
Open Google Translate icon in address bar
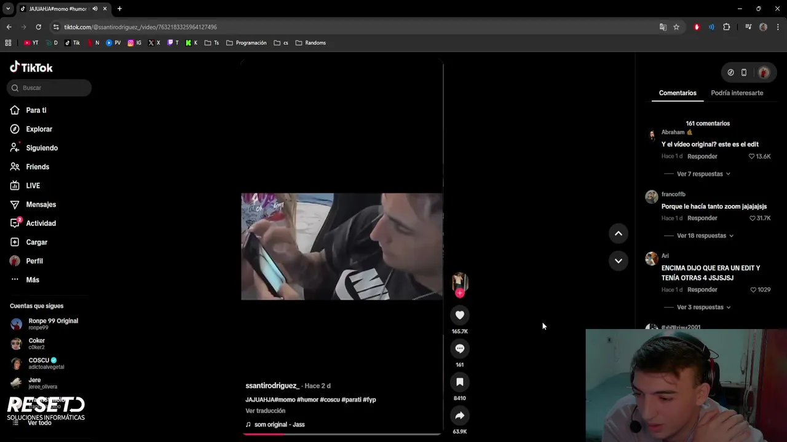(663, 27)
